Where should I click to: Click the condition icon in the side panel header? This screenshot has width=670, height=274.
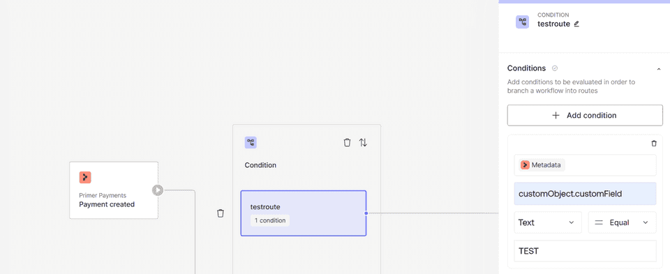pos(522,22)
